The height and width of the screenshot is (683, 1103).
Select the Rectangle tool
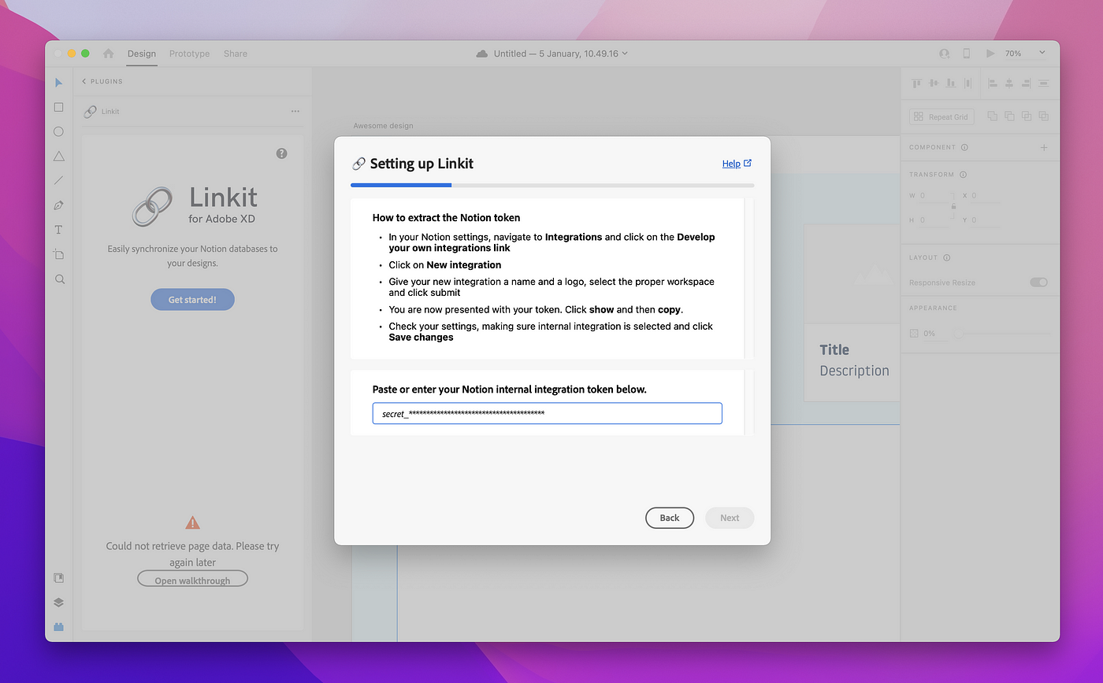click(x=59, y=107)
